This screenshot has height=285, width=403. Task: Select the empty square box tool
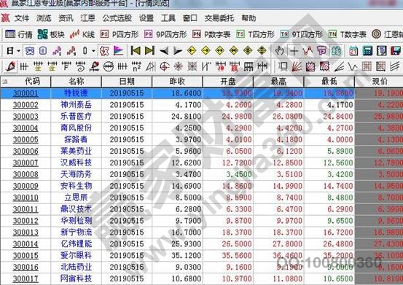click(283, 66)
